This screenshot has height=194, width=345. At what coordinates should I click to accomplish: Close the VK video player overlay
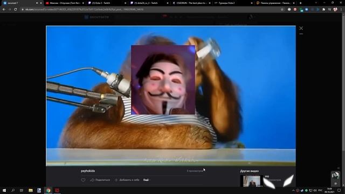point(301,28)
